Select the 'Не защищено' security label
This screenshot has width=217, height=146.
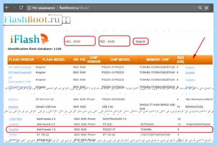[x=44, y=8]
